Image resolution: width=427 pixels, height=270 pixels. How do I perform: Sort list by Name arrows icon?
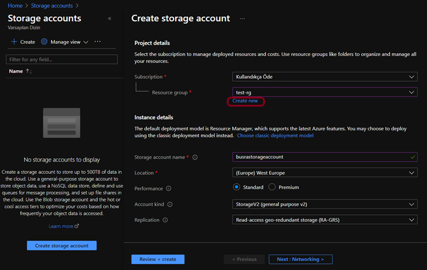pos(29,71)
